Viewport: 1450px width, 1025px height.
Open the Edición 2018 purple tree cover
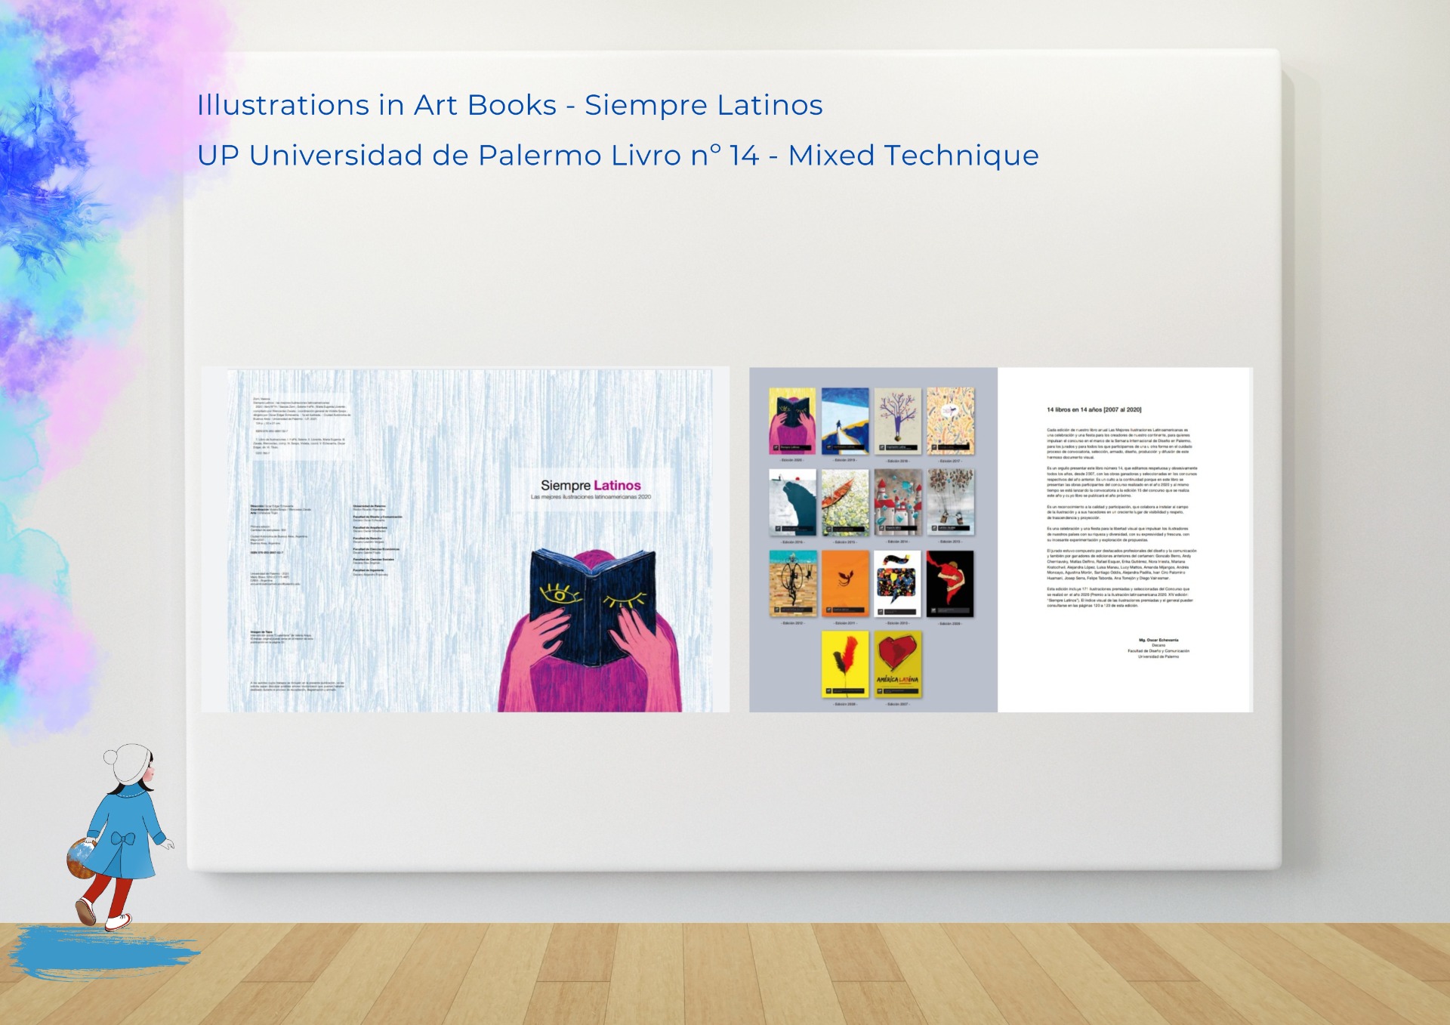tap(898, 421)
